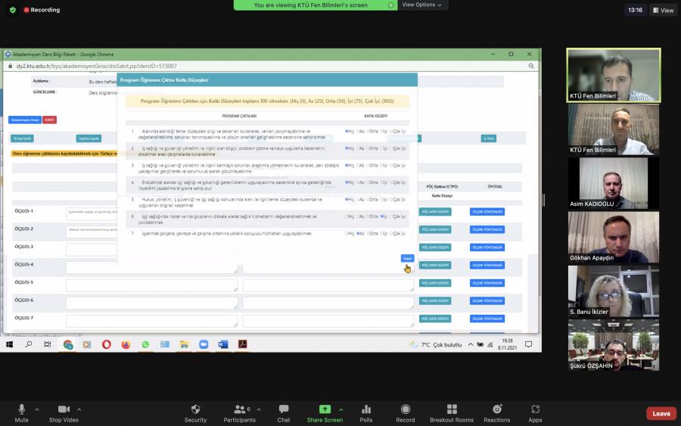Select Hiç for program outcome 6
Image resolution: width=681 pixels, height=426 pixels.
(347, 216)
